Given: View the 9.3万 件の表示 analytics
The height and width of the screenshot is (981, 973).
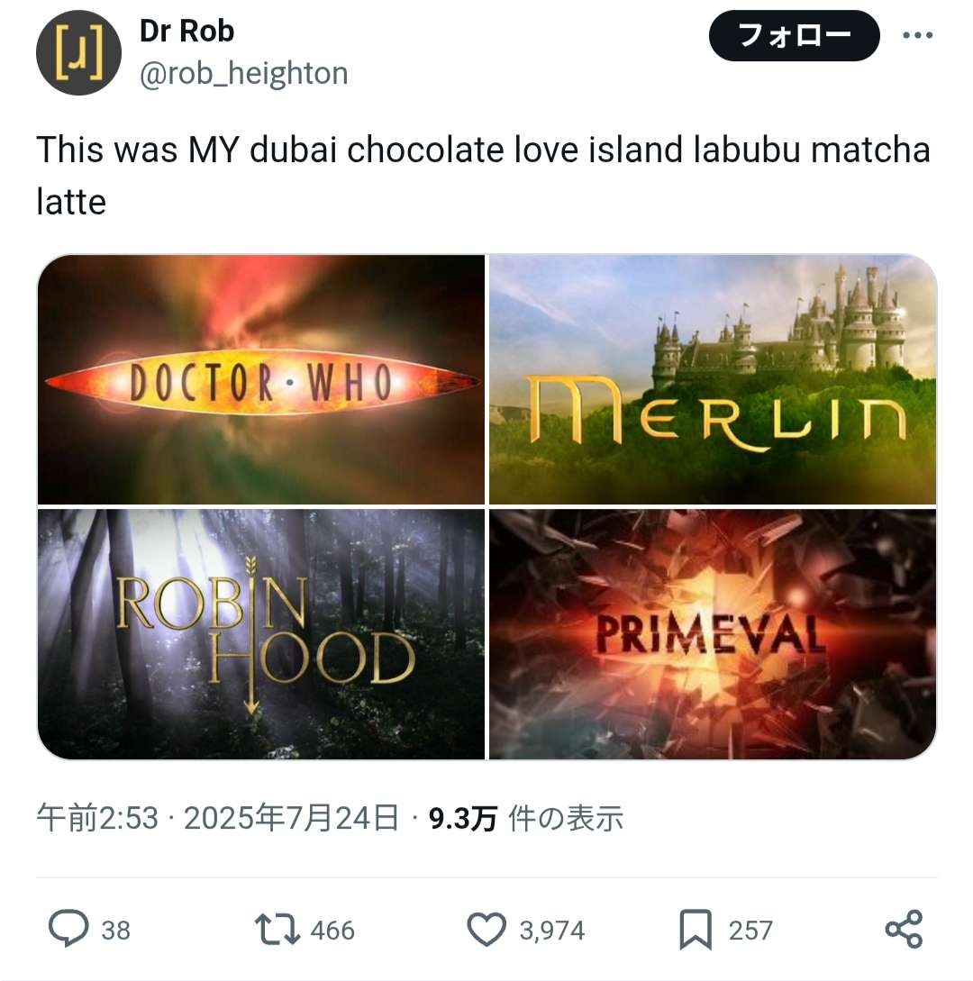Looking at the screenshot, I should click(525, 818).
